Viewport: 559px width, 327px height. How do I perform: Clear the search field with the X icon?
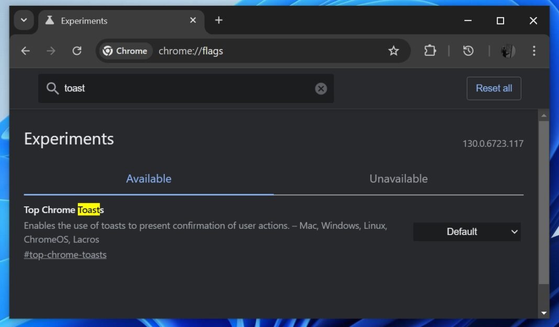pos(321,88)
